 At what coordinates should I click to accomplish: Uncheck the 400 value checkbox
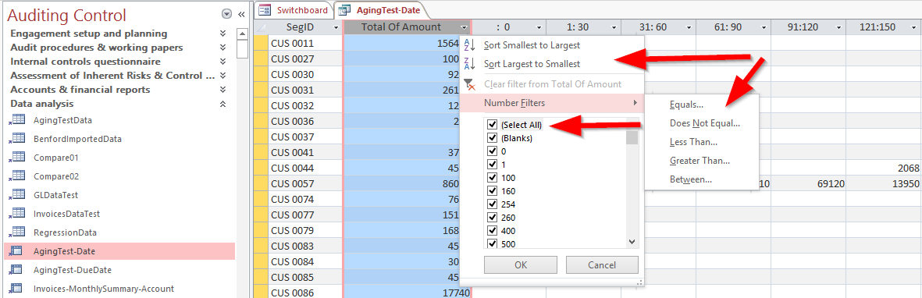492,230
